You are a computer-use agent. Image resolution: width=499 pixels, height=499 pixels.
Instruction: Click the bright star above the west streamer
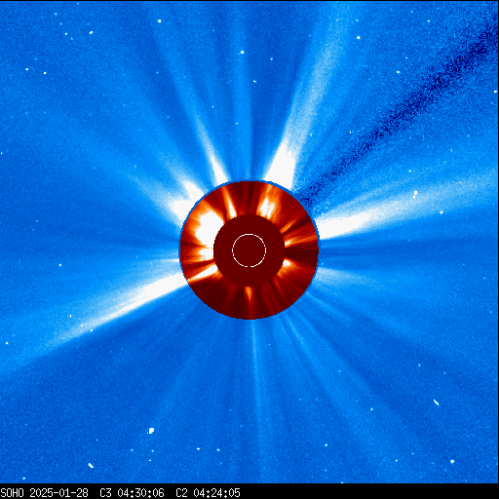point(415,193)
